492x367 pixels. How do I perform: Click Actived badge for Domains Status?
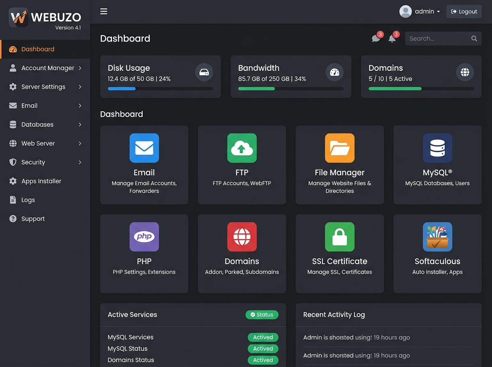point(263,360)
